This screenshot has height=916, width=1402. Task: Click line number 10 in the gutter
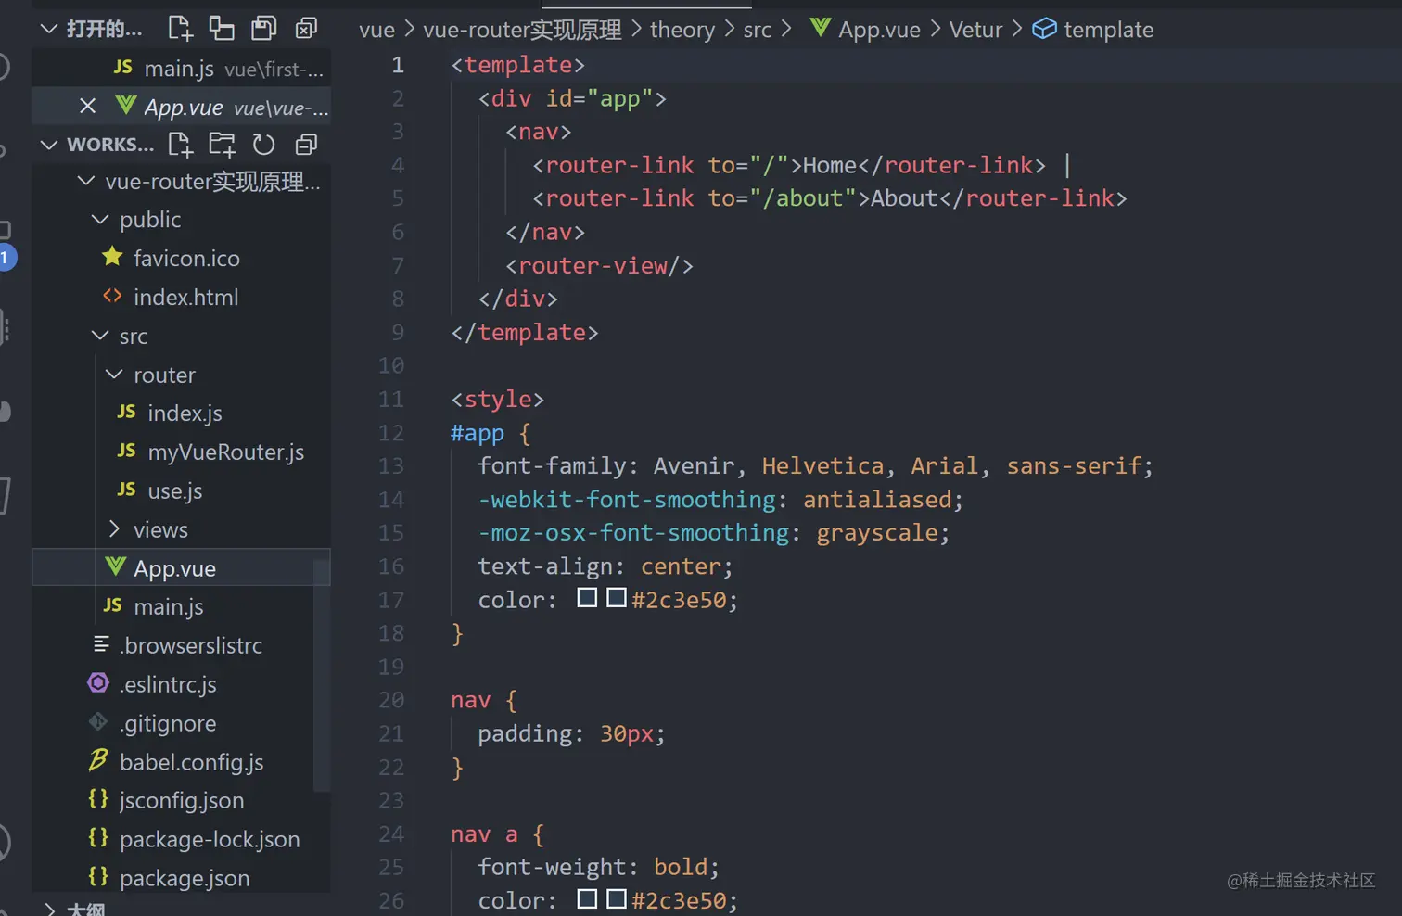tap(391, 365)
